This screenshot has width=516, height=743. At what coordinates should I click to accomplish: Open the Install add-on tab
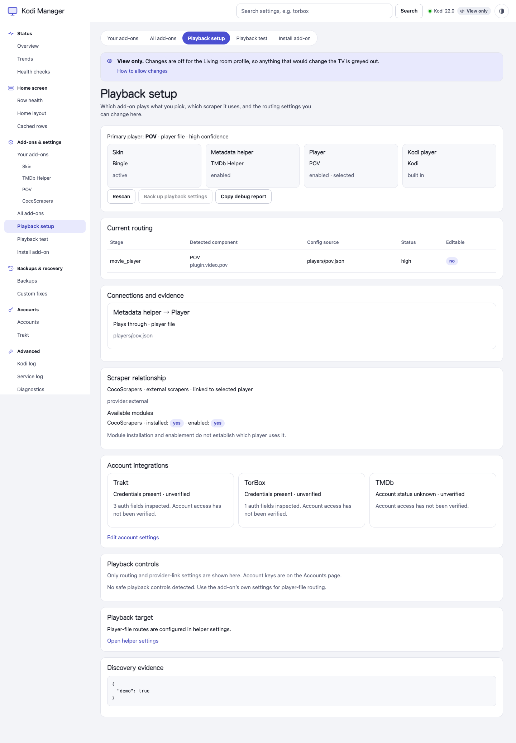[x=295, y=38]
